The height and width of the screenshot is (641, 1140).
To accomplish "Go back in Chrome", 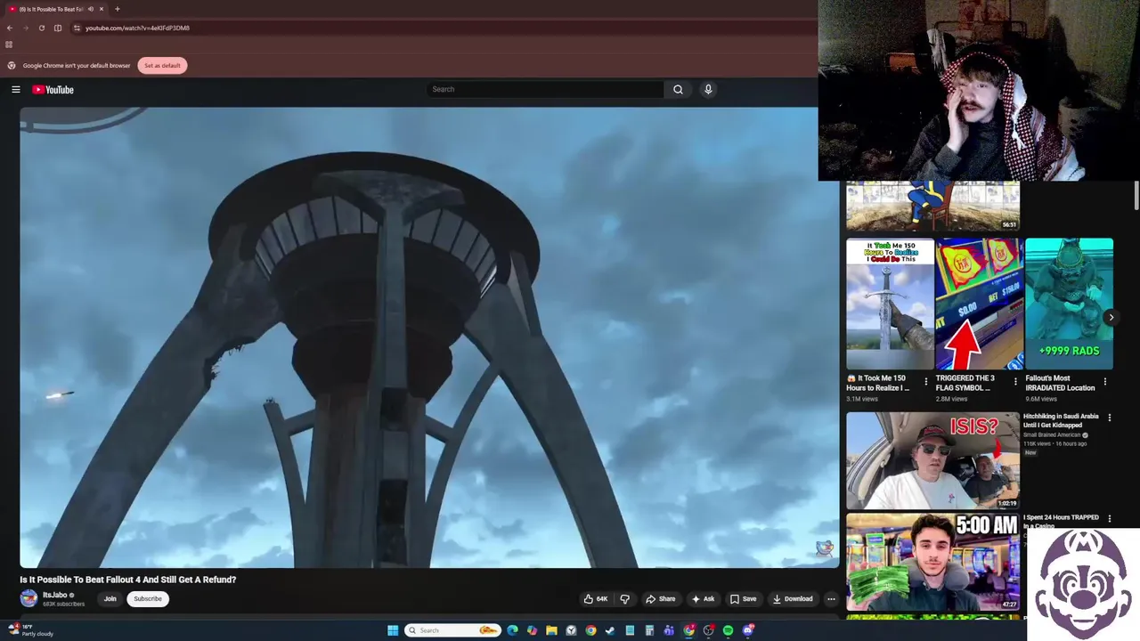I will pos(10,28).
